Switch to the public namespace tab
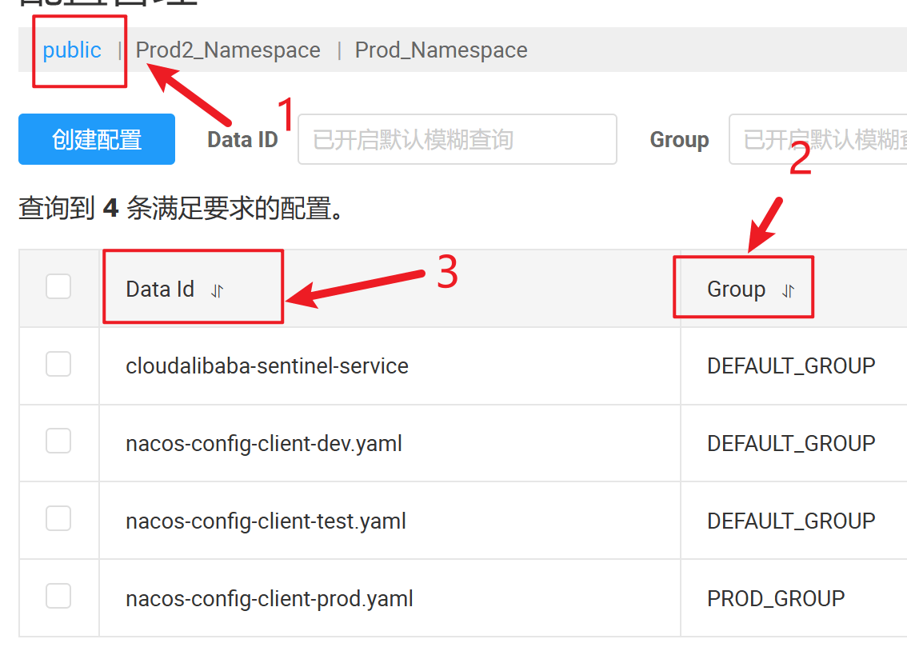The height and width of the screenshot is (659, 907). 72,50
